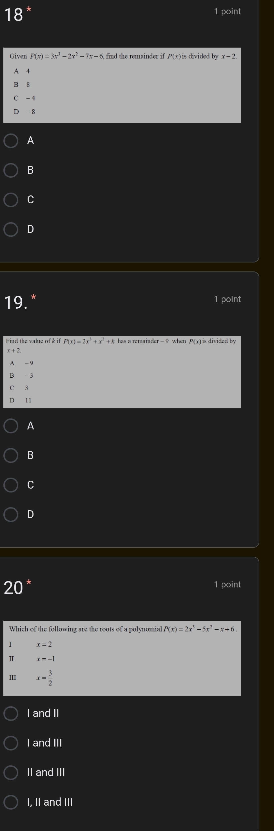Click the question 18 title
Viewport: 274px width, 831px height.
click(x=13, y=13)
